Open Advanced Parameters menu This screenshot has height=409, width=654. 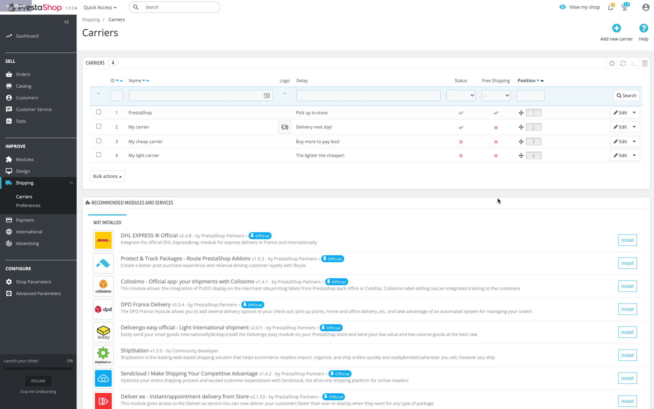point(38,294)
